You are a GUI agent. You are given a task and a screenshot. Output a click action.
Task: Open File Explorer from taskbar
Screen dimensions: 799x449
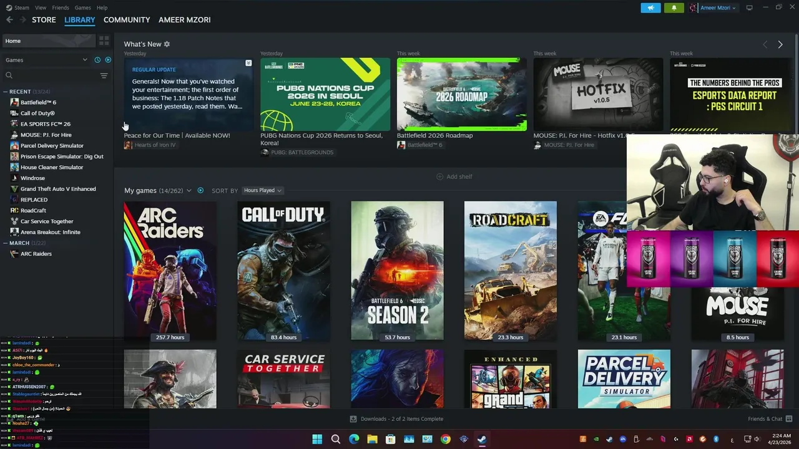pyautogui.click(x=372, y=439)
